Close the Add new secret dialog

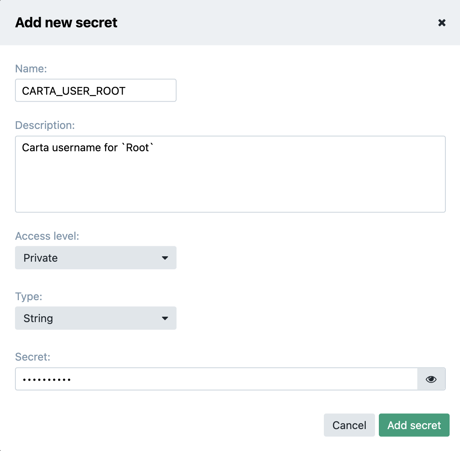[x=442, y=23]
